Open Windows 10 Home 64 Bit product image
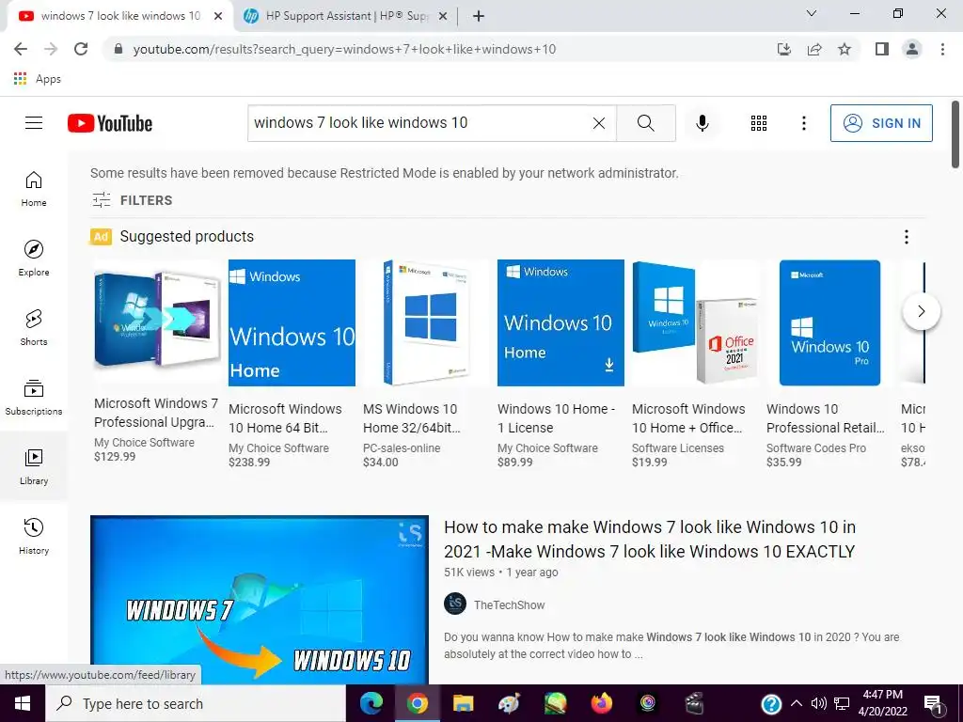Screen dimensions: 963x722 coord(292,323)
